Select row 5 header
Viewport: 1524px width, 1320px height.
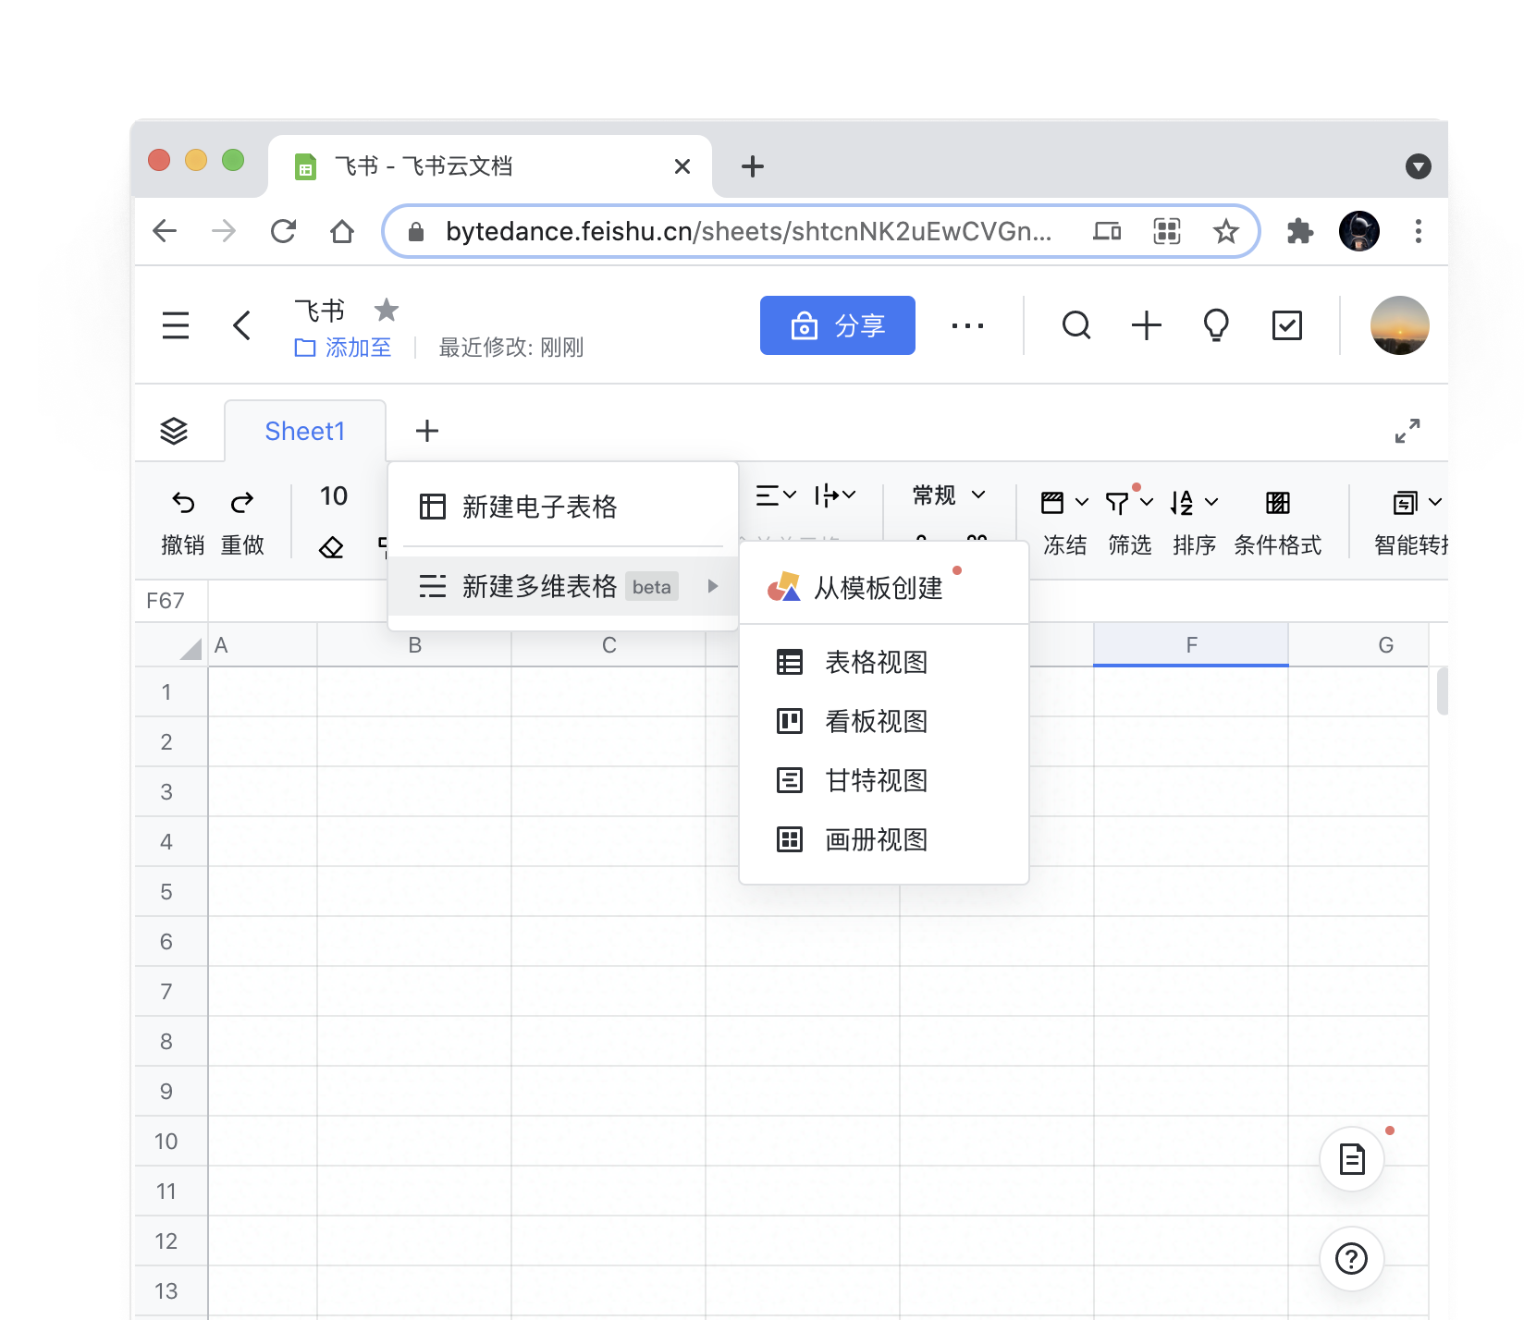(x=171, y=892)
